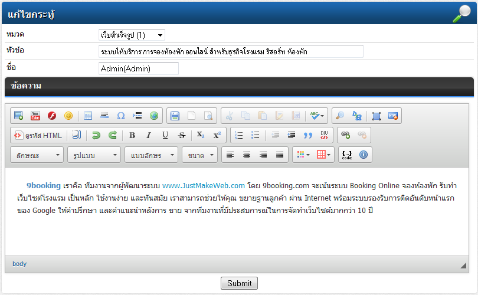This screenshot has width=478, height=295.
Task: Open background color grid dropdown
Action: (323, 155)
